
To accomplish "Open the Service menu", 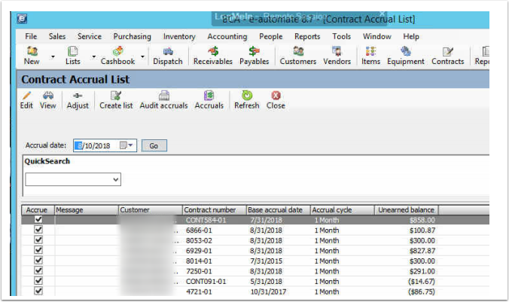I will click(90, 36).
